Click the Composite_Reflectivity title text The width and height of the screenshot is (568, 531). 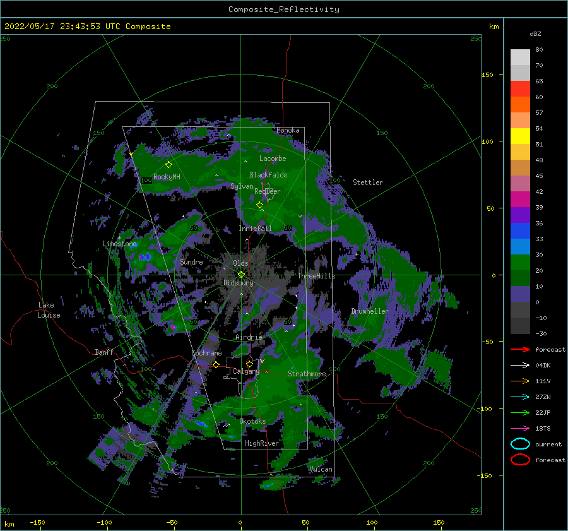[x=284, y=9]
